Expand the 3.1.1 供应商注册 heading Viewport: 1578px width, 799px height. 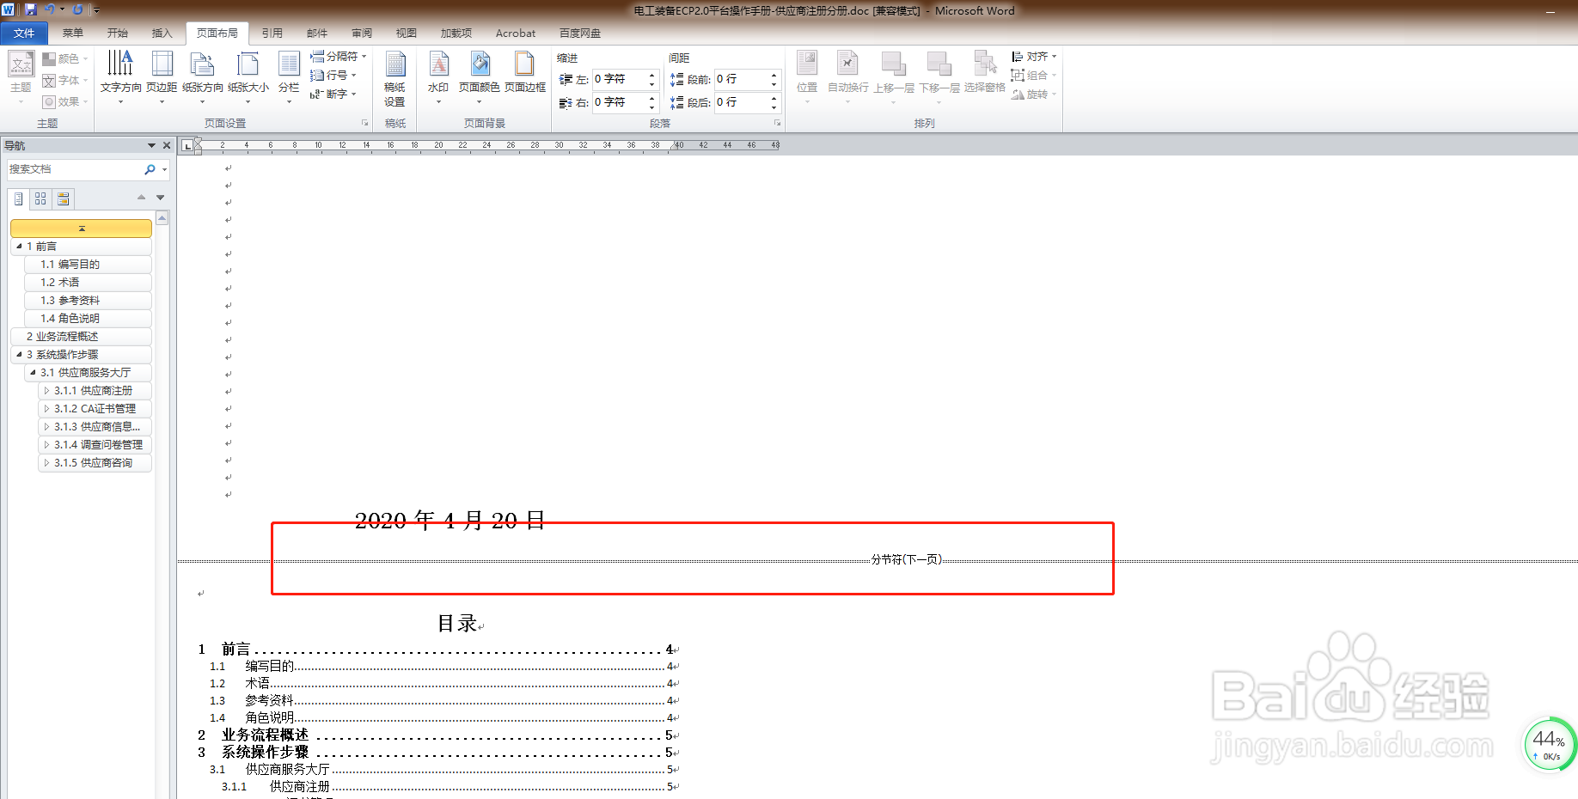click(x=46, y=390)
